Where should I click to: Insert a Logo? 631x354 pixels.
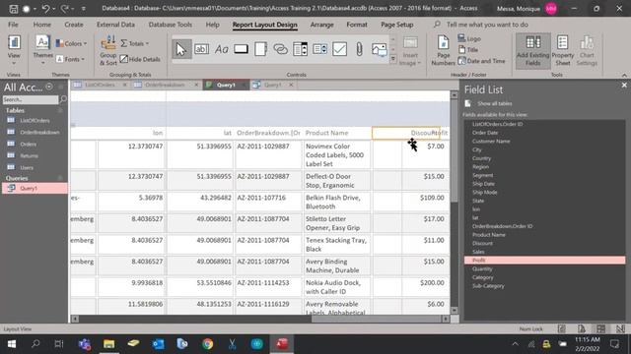click(469, 38)
